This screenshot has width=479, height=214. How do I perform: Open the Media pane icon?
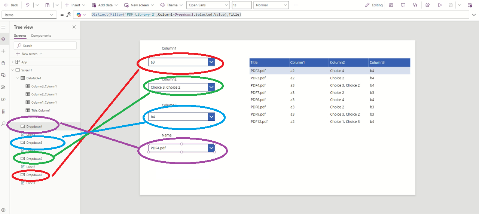point(4,75)
